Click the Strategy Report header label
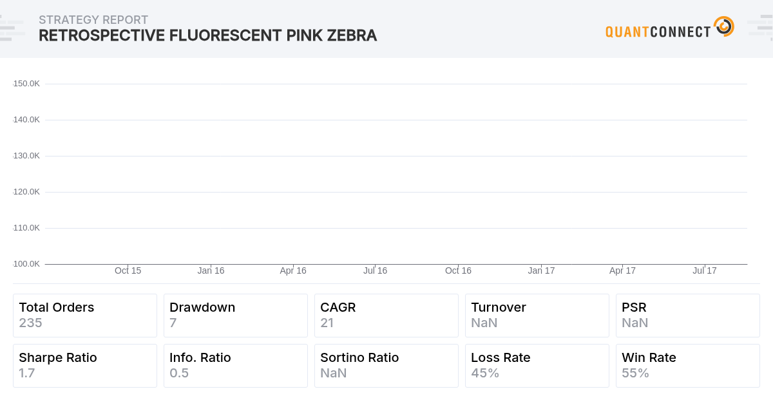 click(x=93, y=20)
